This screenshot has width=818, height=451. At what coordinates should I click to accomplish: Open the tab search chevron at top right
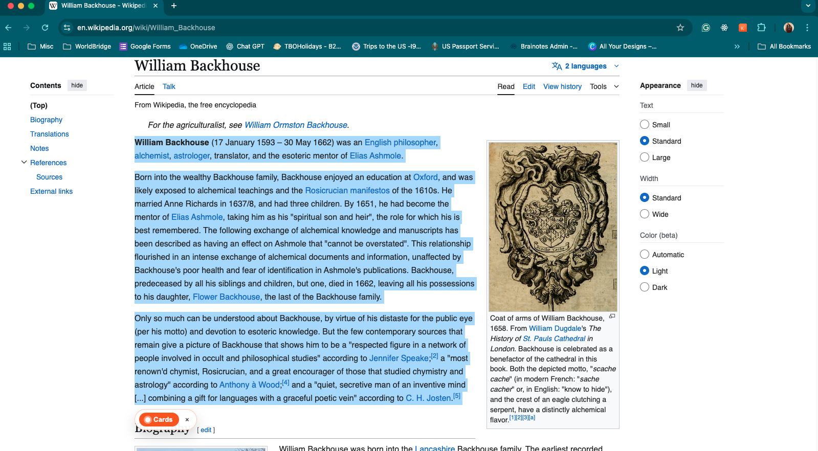pyautogui.click(x=808, y=6)
